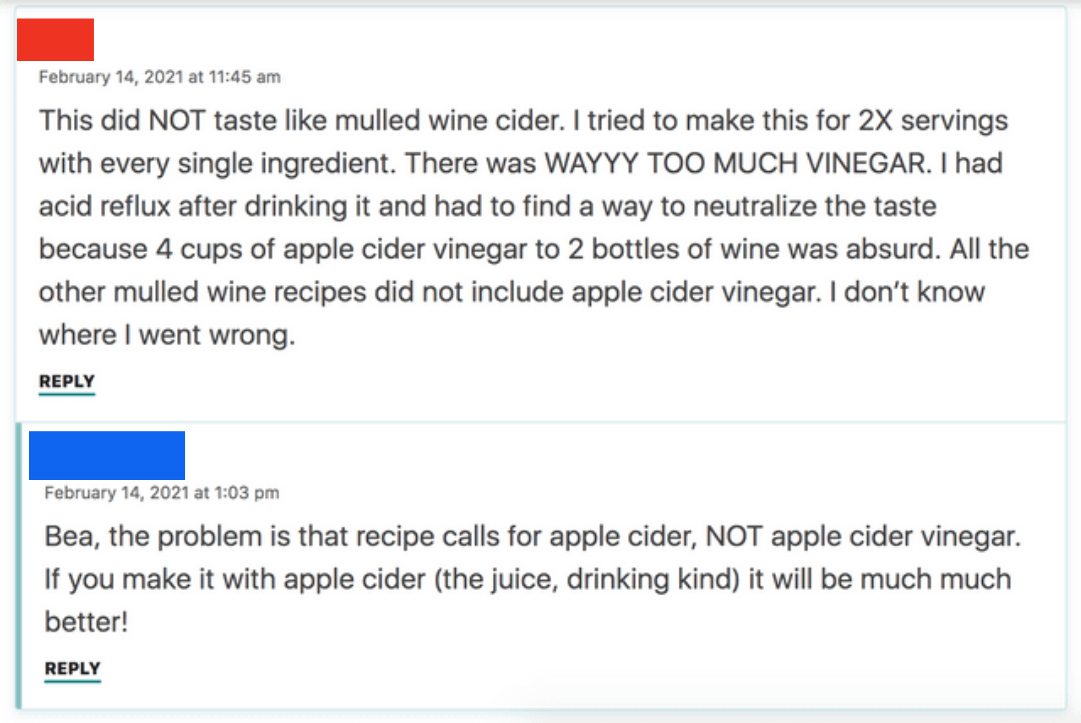Click REPLY on the apple cider correction comment
This screenshot has height=723, width=1081.
pyautogui.click(x=73, y=668)
